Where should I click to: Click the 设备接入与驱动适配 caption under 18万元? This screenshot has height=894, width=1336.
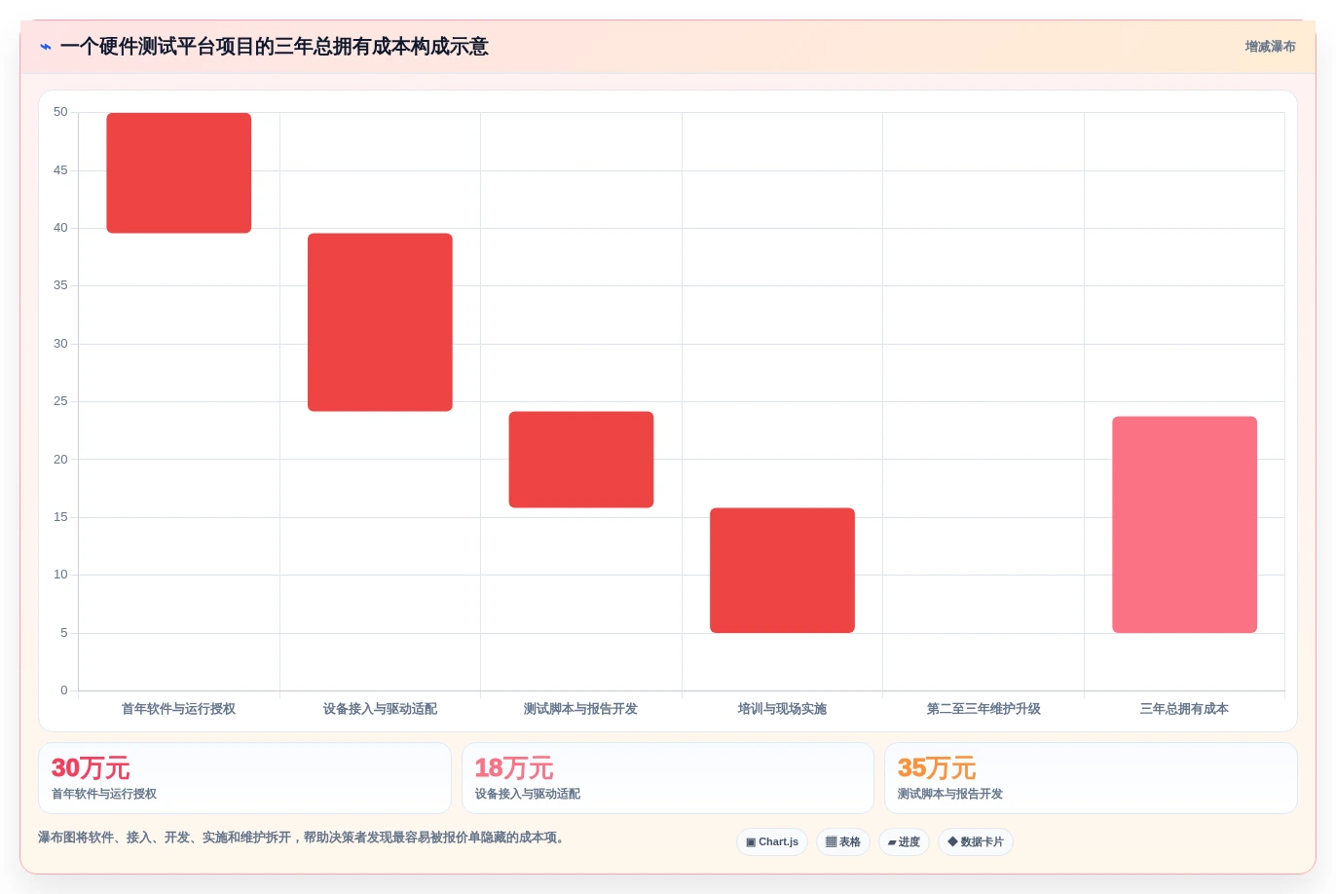pyautogui.click(x=528, y=794)
